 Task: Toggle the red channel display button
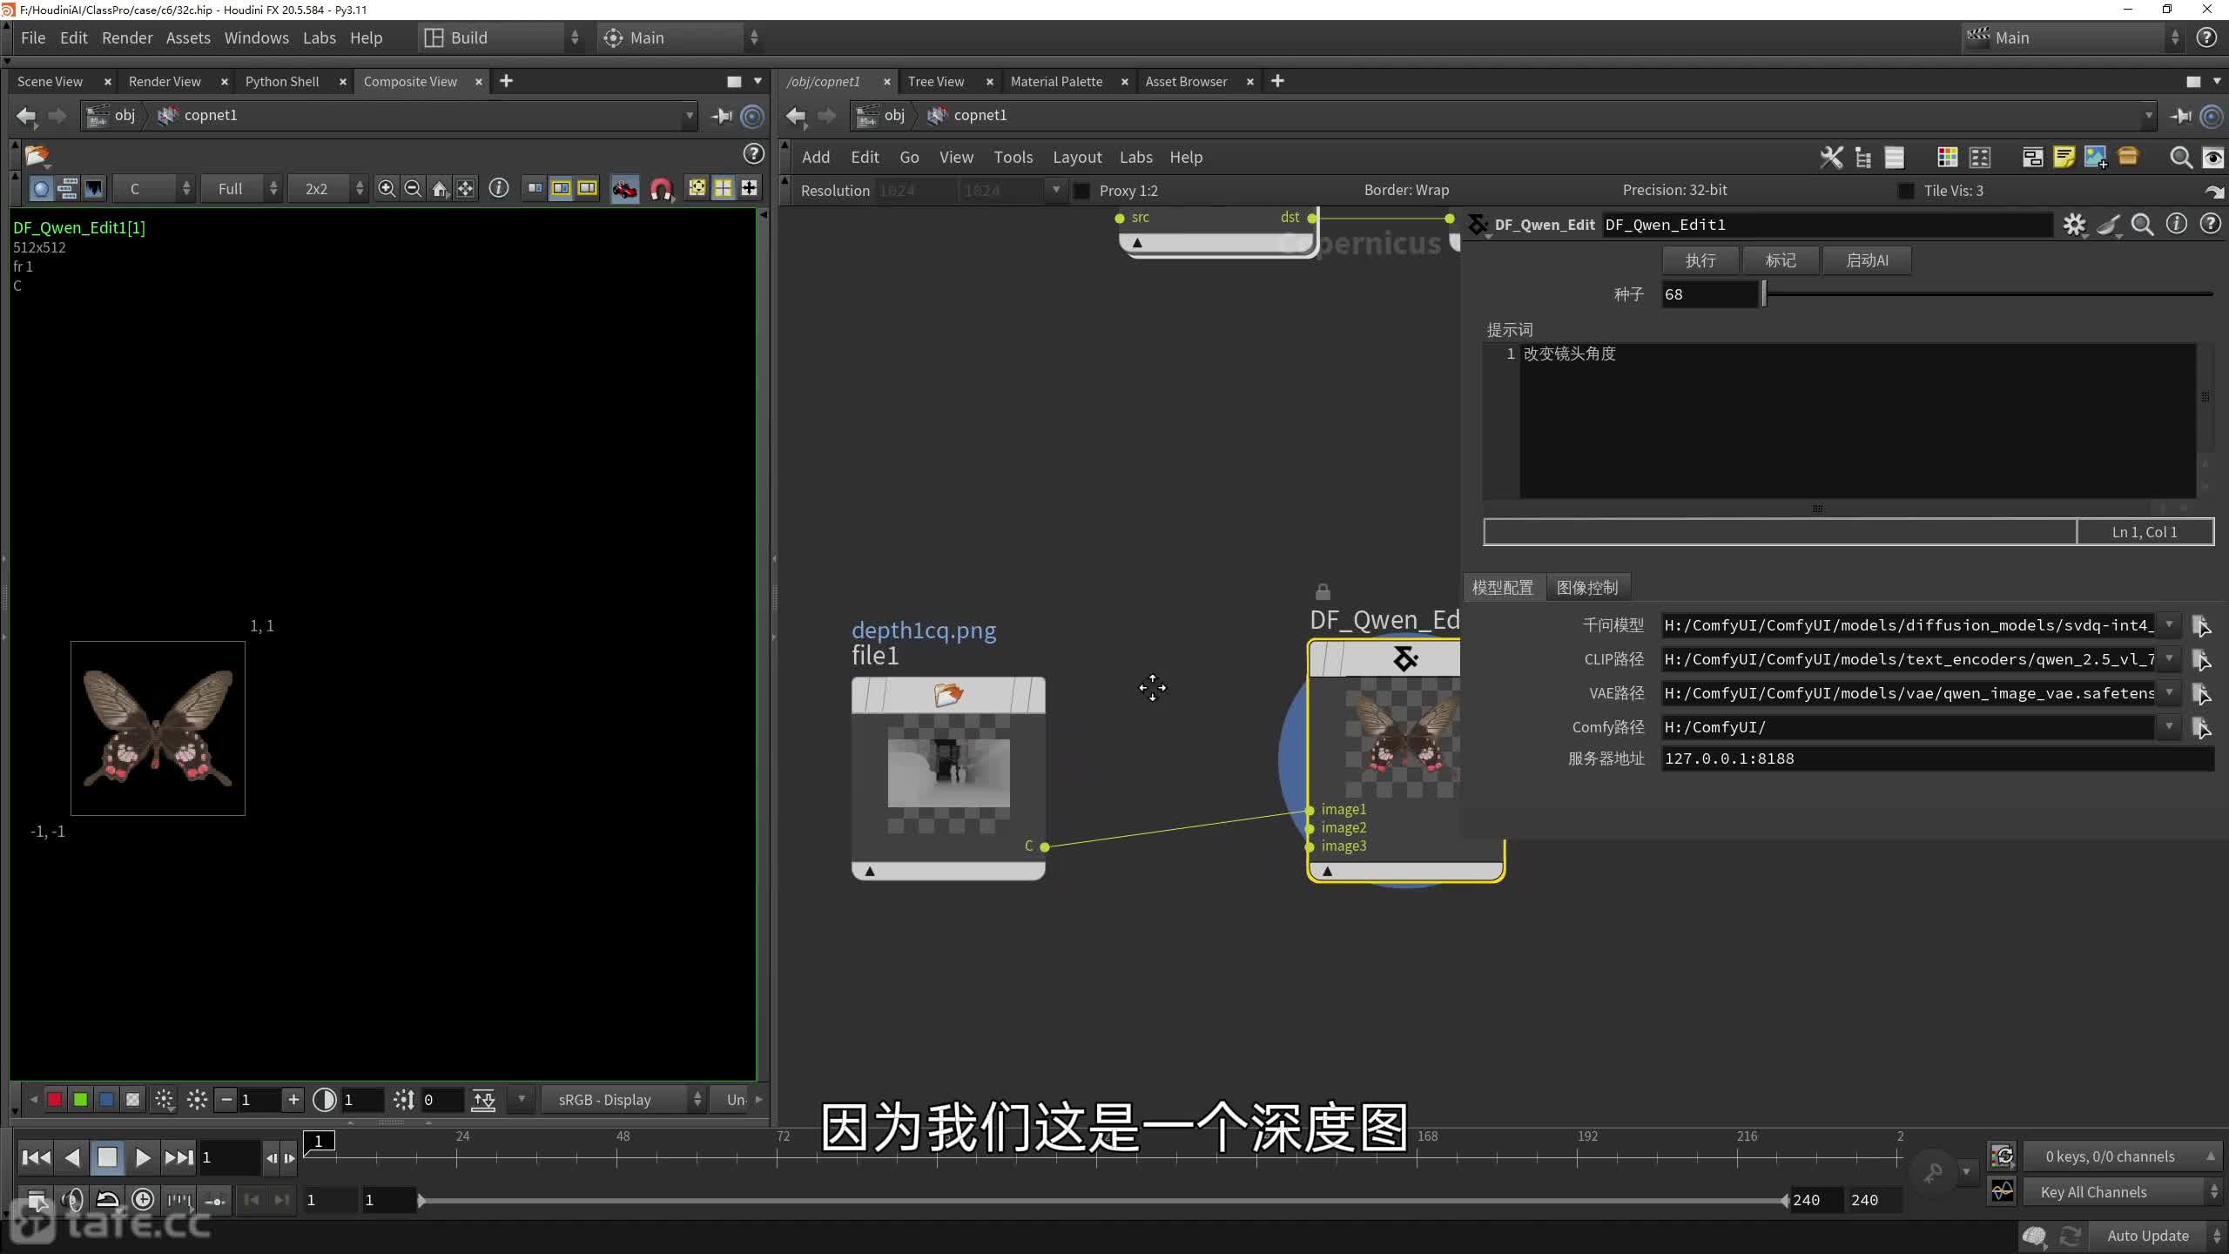click(x=55, y=1100)
